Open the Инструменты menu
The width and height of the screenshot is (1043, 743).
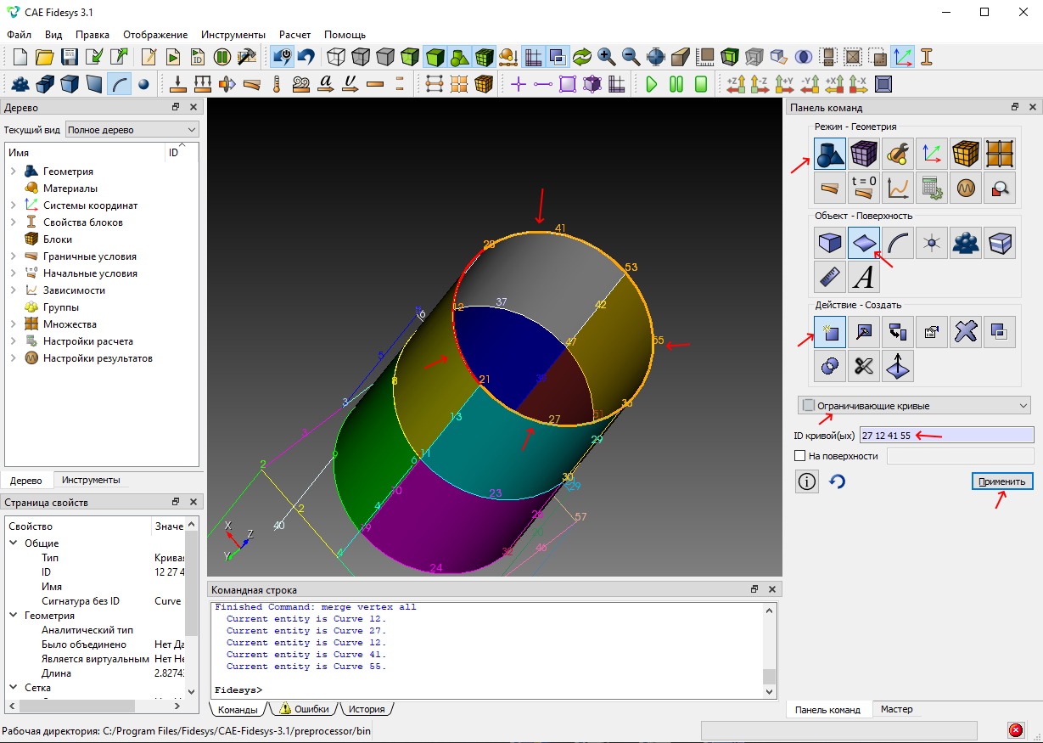(x=233, y=35)
